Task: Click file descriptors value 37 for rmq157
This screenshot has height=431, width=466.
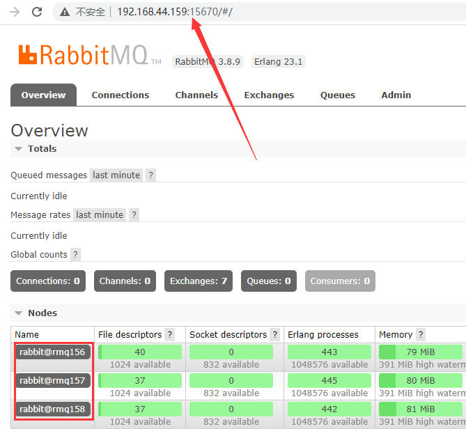Action: 140,380
